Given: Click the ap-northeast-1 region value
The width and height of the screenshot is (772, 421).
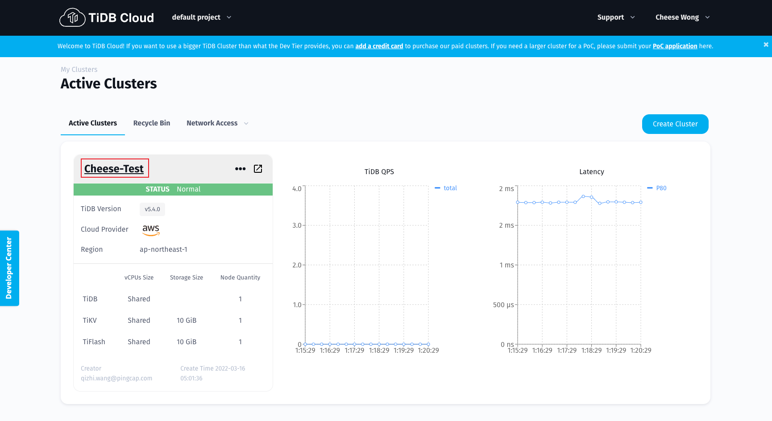Looking at the screenshot, I should click(163, 250).
